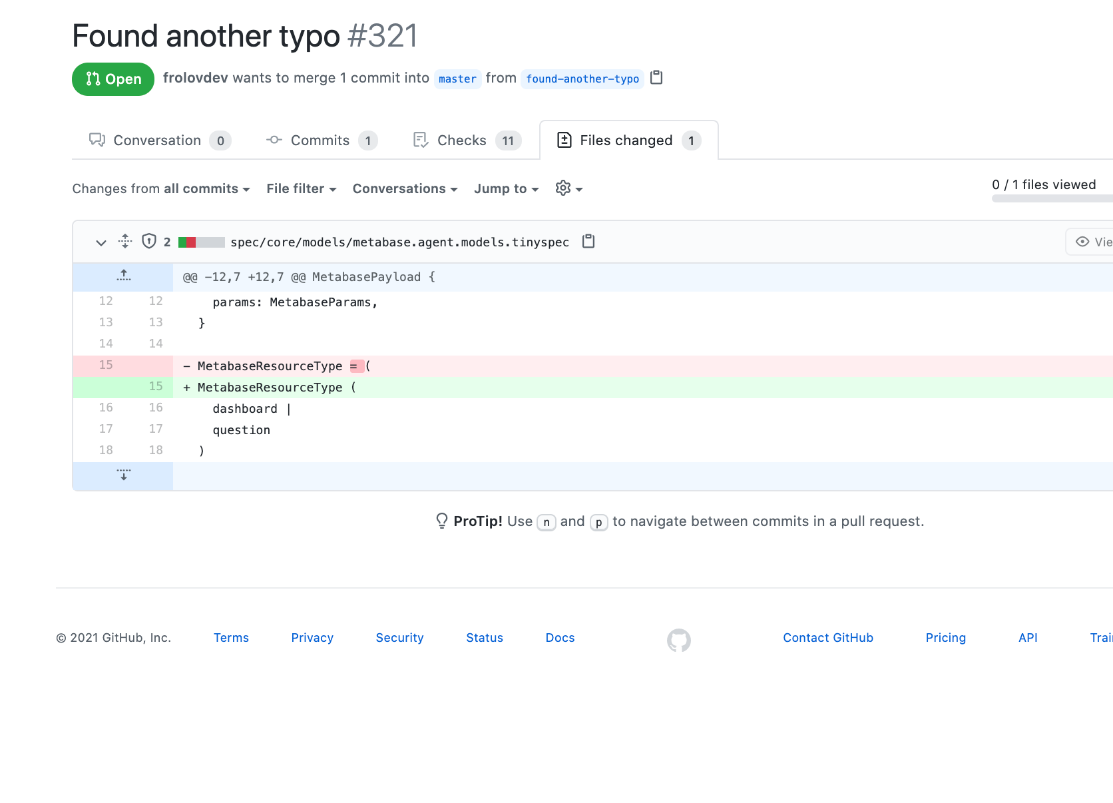
Task: Select the Files changed tab
Action: [x=629, y=140]
